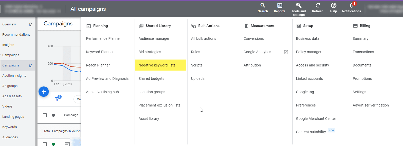
Task: Click Bulk Actions copy icon
Action: (194, 26)
